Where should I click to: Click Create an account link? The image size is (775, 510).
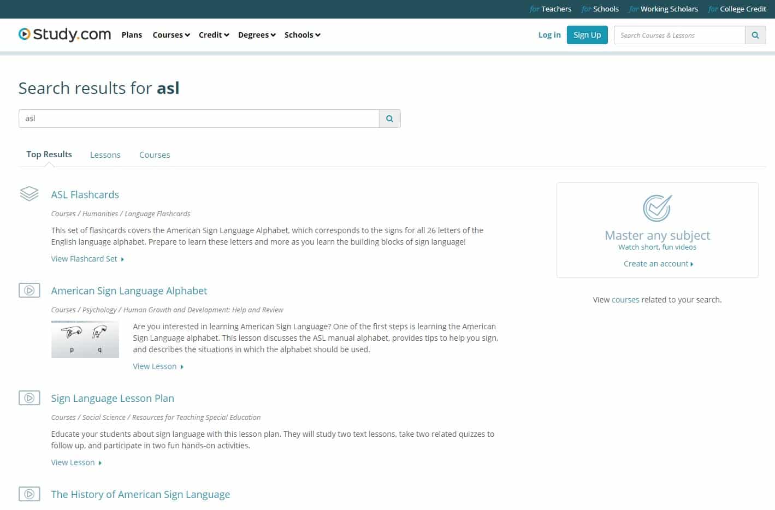pyautogui.click(x=658, y=264)
